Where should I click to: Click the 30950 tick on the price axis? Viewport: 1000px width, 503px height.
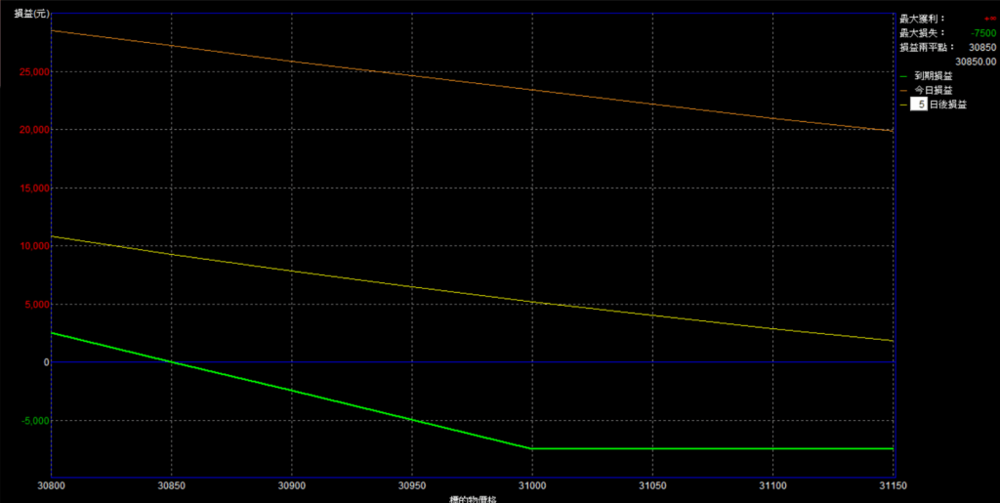[x=411, y=484]
